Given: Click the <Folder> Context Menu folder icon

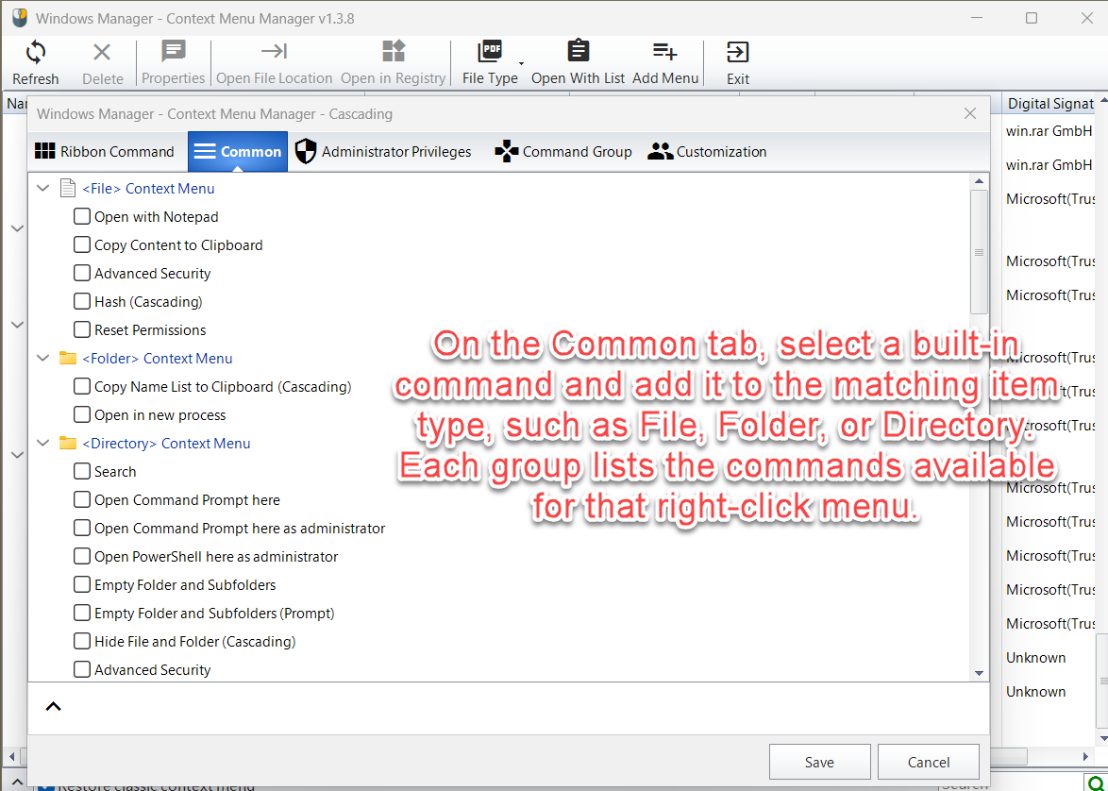Looking at the screenshot, I should tap(68, 359).
